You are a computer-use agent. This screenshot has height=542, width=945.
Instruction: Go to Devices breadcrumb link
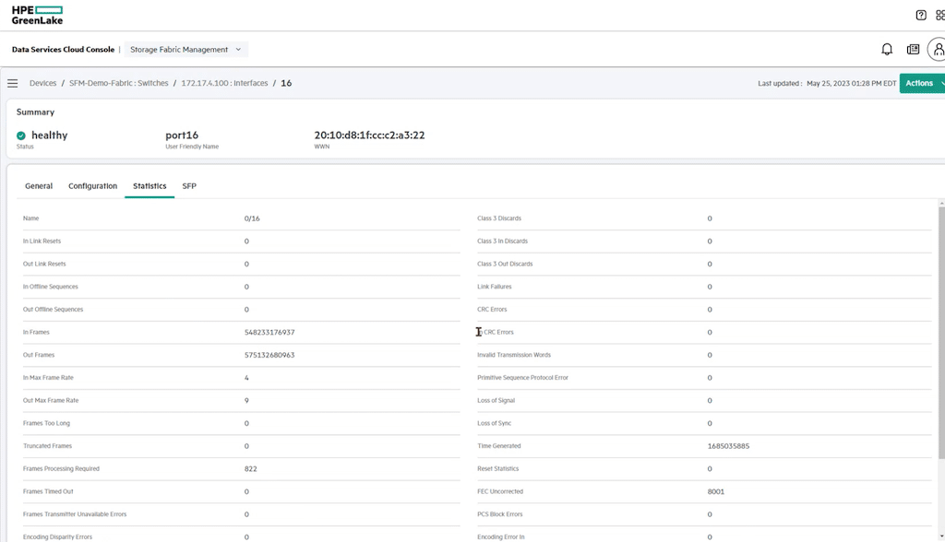(42, 83)
